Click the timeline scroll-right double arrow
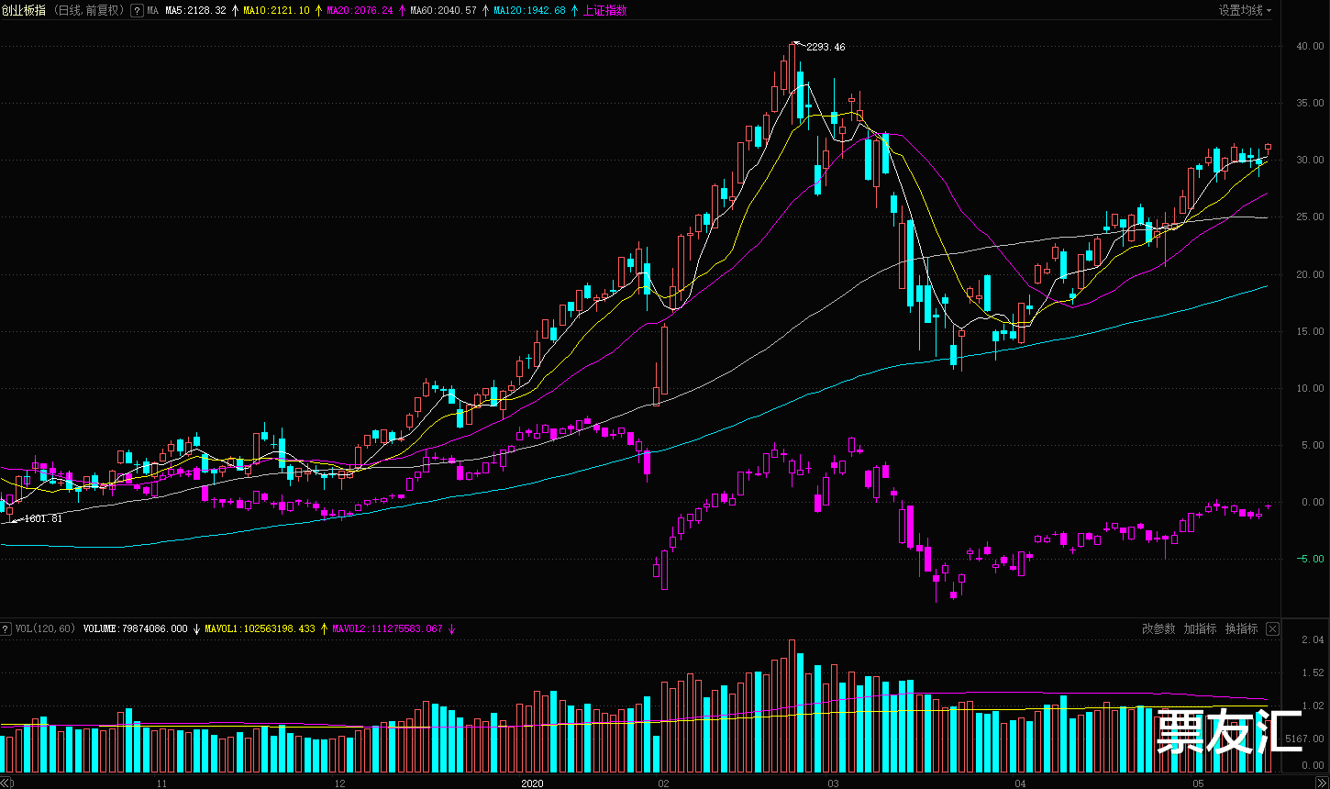The height and width of the screenshot is (789, 1330). (1322, 783)
